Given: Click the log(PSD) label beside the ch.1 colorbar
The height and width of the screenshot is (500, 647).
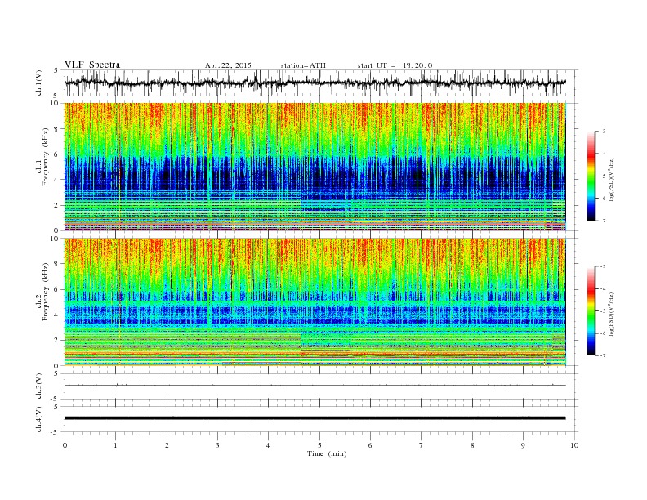Looking at the screenshot, I should tap(611, 178).
